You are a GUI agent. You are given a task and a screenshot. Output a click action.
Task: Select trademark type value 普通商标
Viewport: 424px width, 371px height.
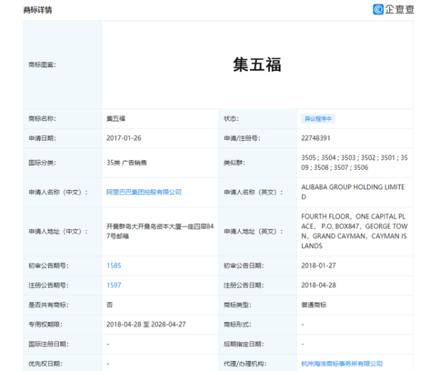(x=314, y=305)
